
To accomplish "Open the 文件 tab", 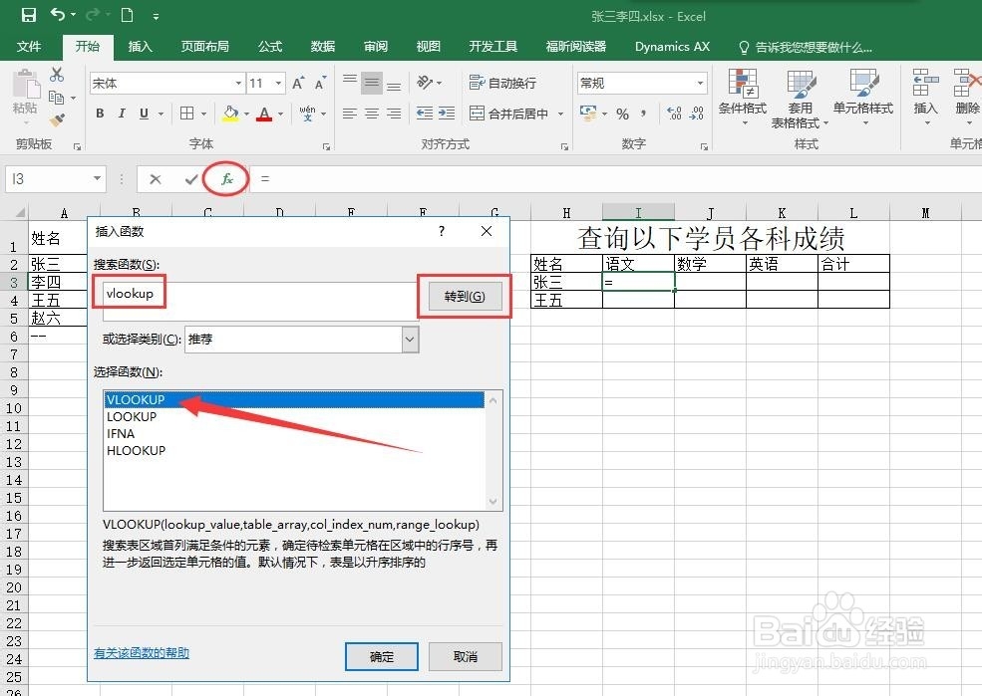I will [x=29, y=46].
